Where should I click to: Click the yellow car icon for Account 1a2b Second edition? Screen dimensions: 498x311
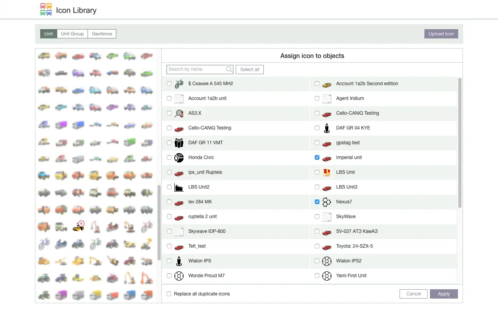(x=327, y=84)
